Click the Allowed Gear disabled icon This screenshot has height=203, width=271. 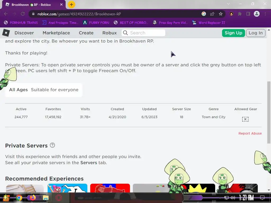click(x=245, y=119)
